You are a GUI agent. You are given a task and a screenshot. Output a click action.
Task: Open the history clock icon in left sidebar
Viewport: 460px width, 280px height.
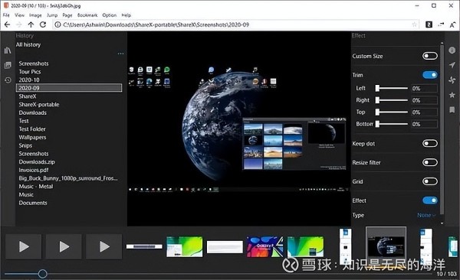[8, 80]
